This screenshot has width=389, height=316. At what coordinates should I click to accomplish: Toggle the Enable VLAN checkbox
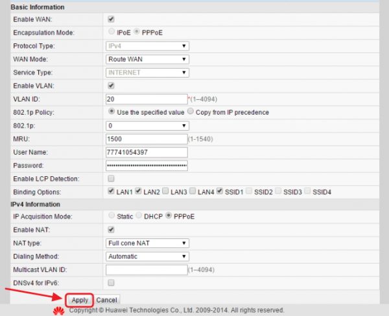click(111, 85)
